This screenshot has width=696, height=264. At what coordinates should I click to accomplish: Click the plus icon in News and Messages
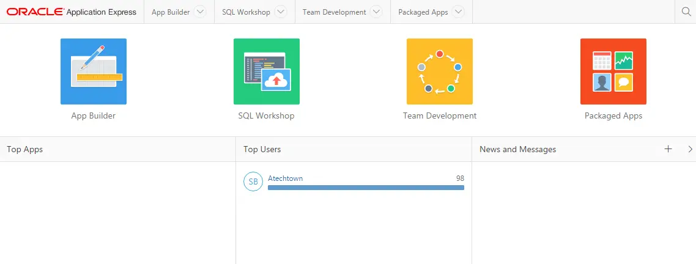(x=668, y=149)
